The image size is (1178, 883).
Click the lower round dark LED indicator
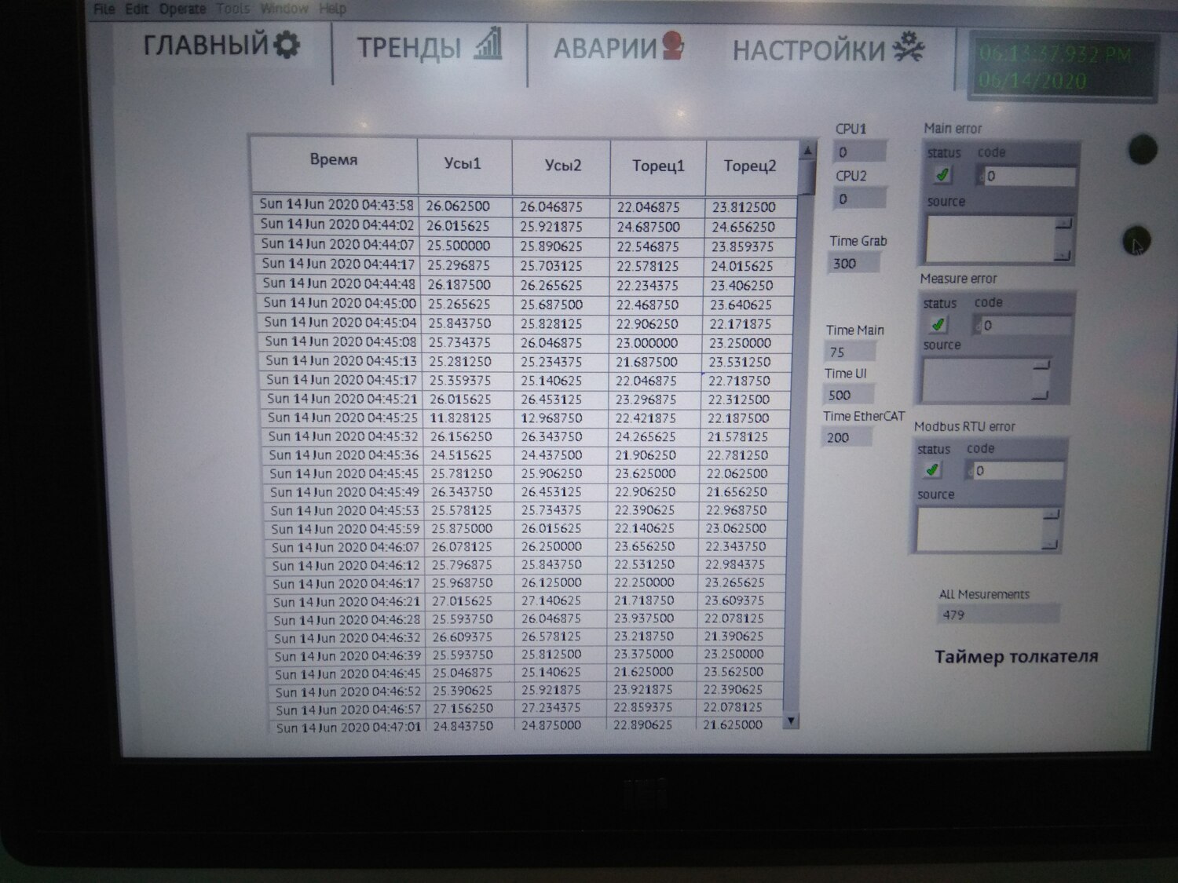[1136, 239]
